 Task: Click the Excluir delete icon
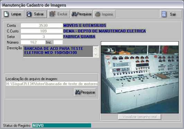[52, 14]
